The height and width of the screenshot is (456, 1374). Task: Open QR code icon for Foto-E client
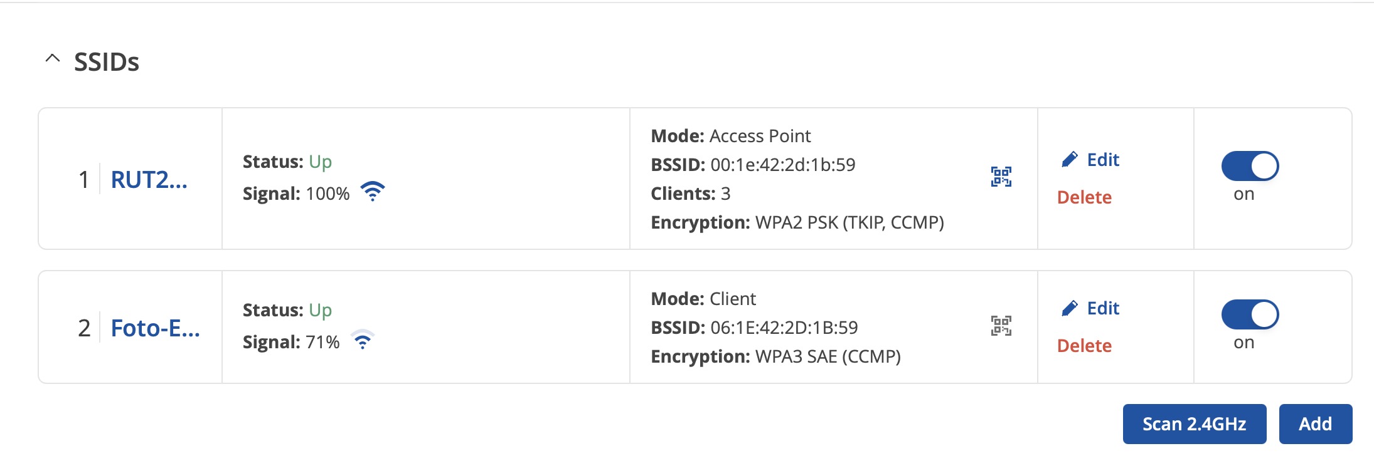pyautogui.click(x=1001, y=326)
